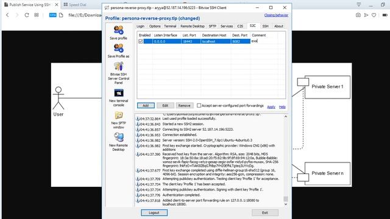Open the browser tab menu icon

359,5
